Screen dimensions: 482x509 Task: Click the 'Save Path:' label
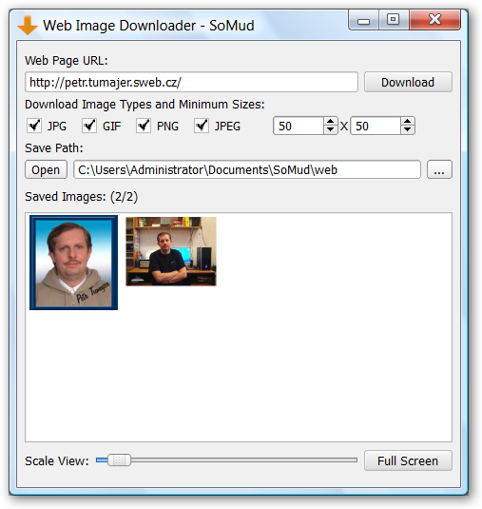54,148
